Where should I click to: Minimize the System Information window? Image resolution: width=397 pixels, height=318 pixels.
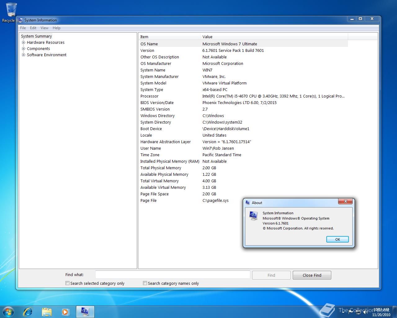352,19
